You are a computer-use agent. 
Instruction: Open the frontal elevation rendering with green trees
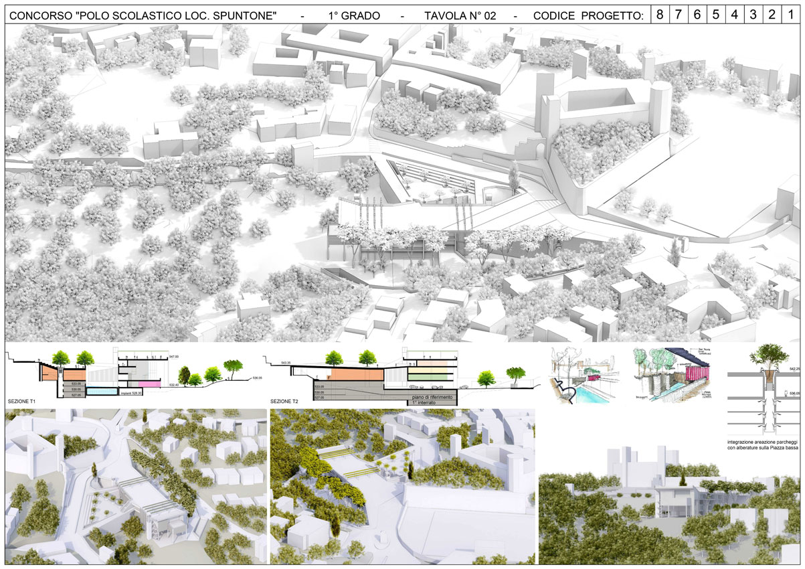[x=669, y=503]
